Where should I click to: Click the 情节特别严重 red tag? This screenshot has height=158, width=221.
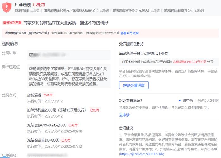coord(12,23)
